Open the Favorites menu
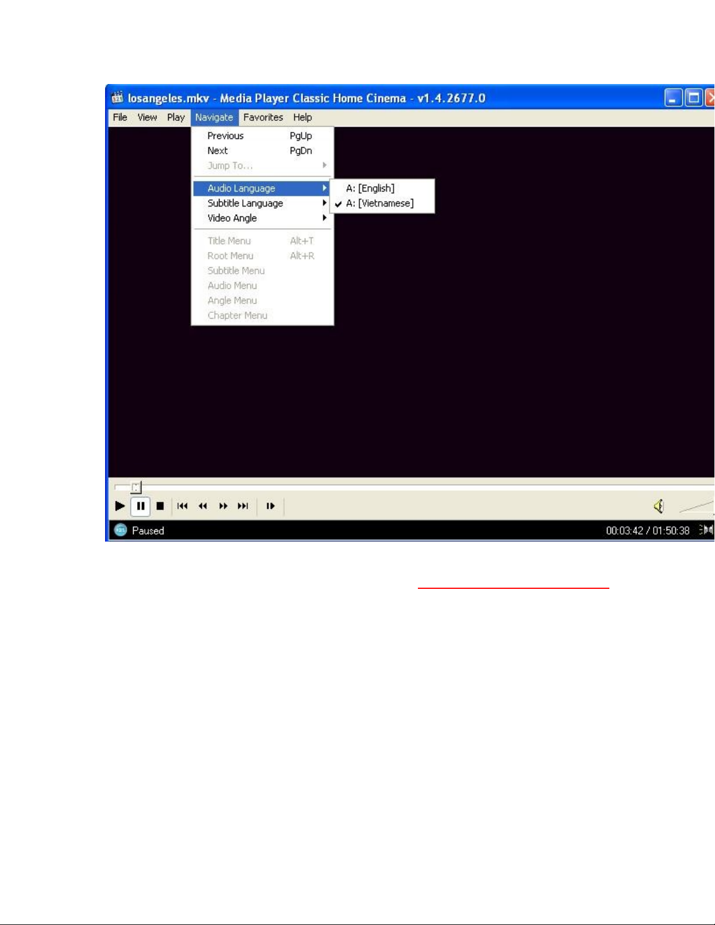 [263, 117]
